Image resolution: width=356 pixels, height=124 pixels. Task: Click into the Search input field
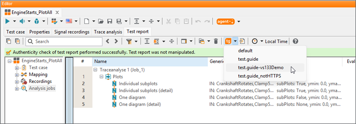pos(64,41)
